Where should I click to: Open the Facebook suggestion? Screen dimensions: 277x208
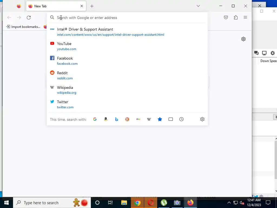[x=127, y=61]
